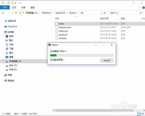Screen dimensions: 145x116
Task: Sort files by 修改日期 column header
Action: 104,18
